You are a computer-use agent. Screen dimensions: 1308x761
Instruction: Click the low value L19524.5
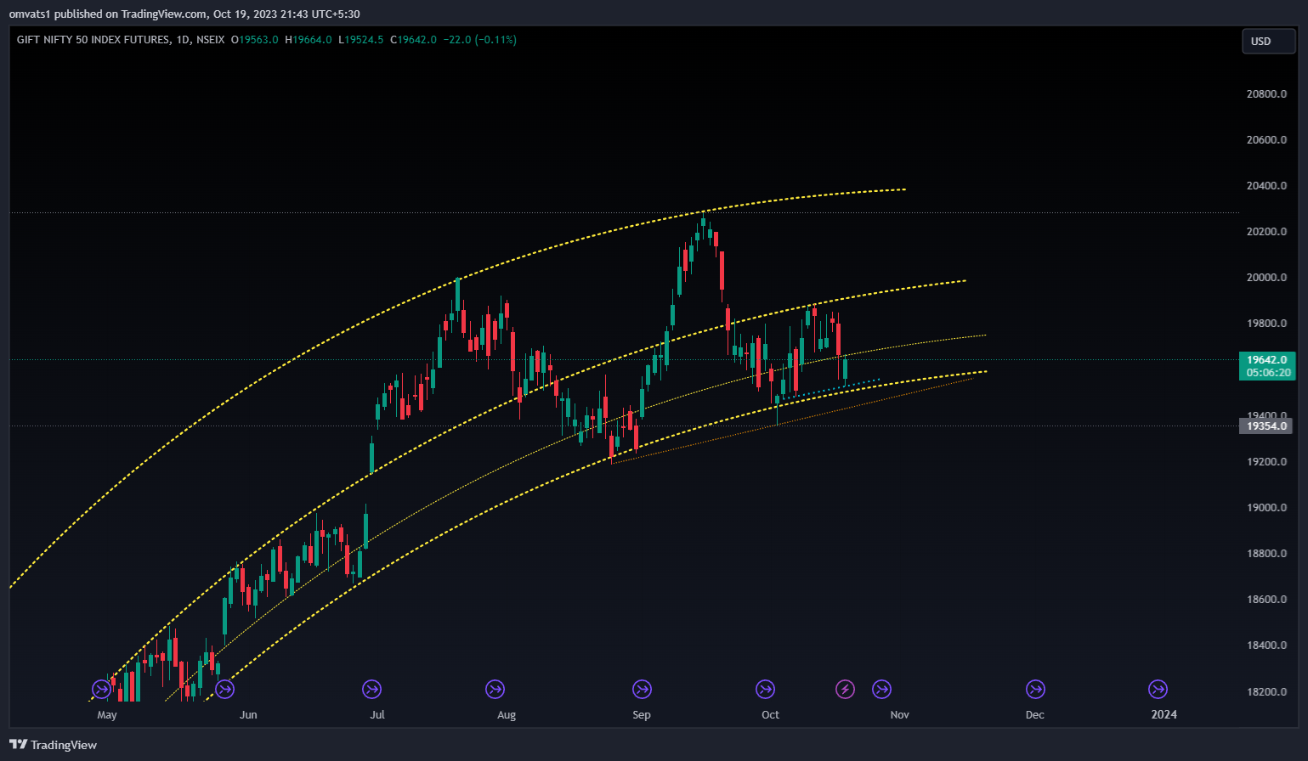[360, 40]
